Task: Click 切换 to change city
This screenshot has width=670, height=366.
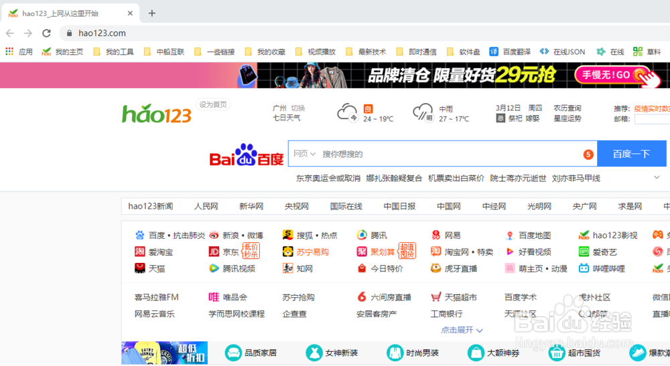Action: click(298, 108)
